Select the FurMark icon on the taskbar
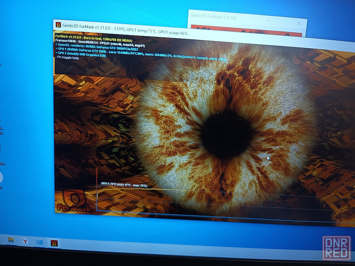This screenshot has height=266, width=355. pos(54,243)
